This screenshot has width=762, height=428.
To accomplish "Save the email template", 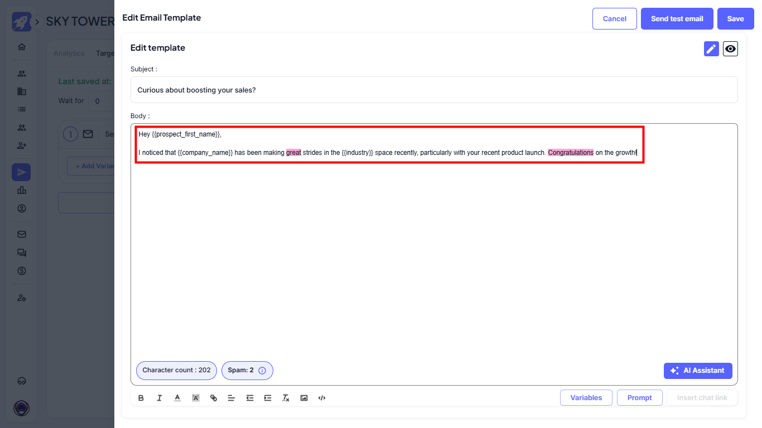I will [x=735, y=18].
